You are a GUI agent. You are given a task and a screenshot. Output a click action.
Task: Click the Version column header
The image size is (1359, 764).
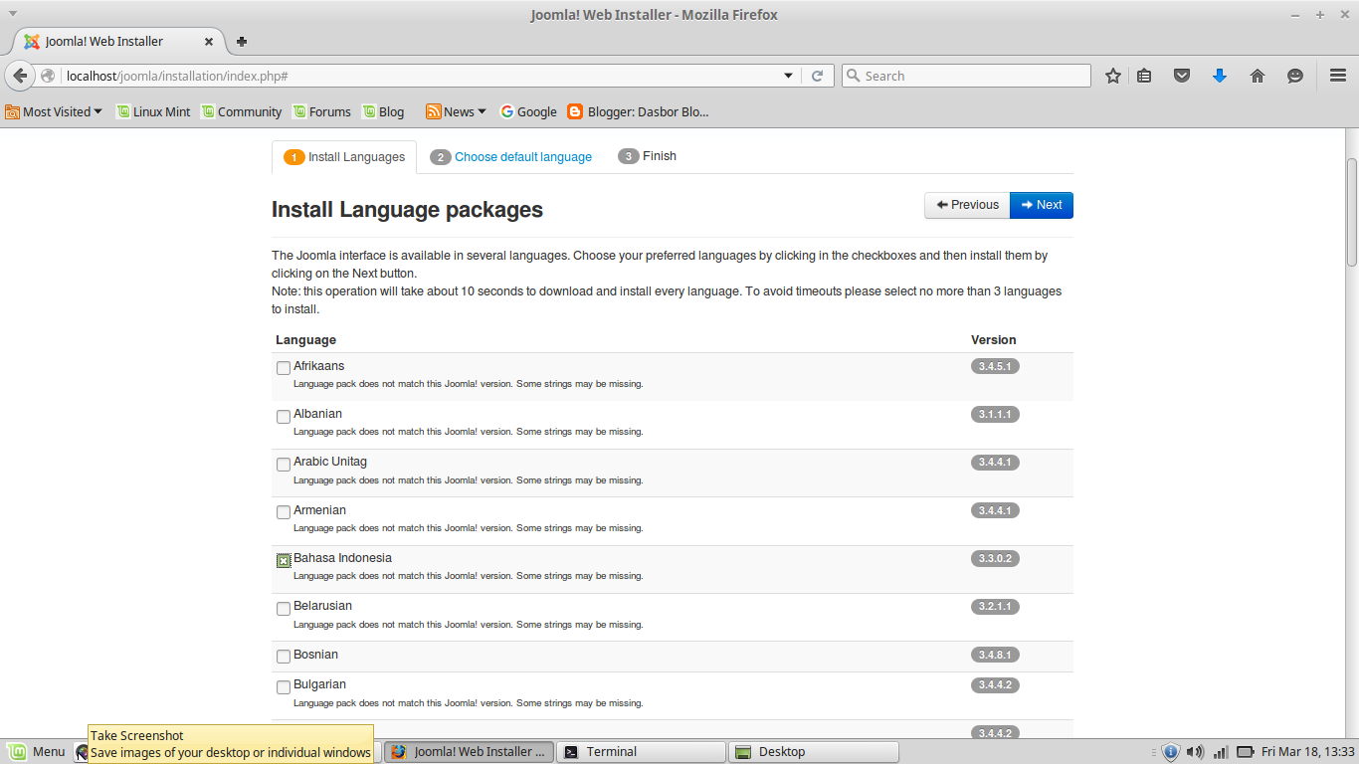coord(994,340)
